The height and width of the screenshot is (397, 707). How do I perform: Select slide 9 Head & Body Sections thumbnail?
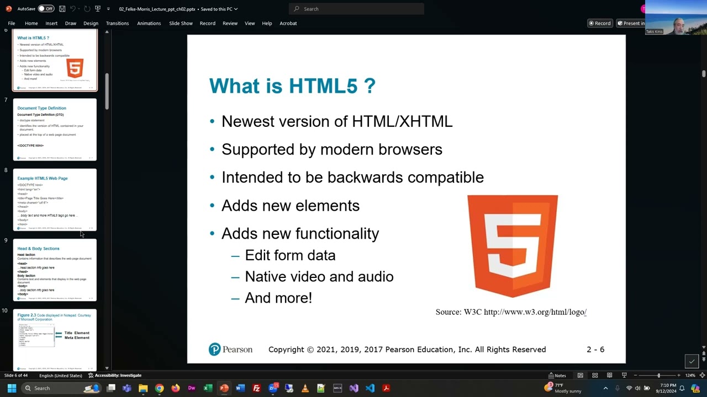tap(55, 270)
